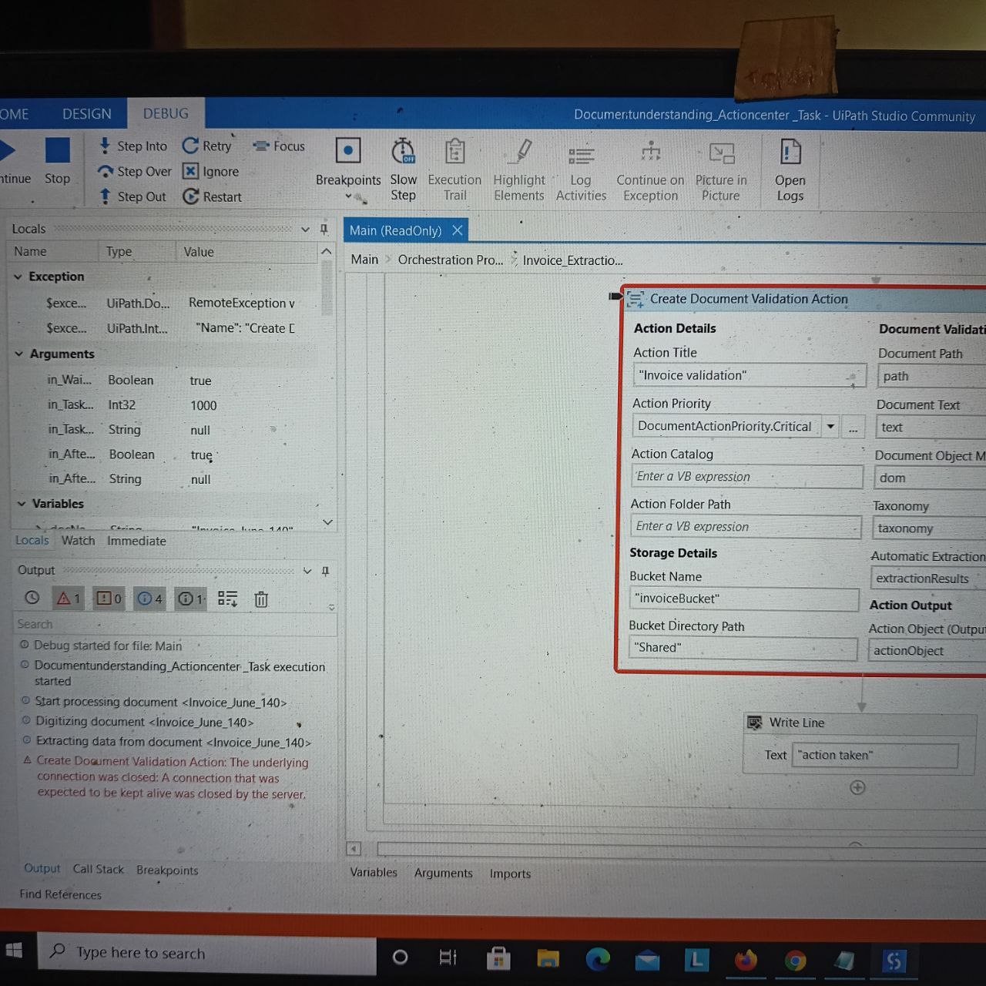Switch to the Immediate tab
Image resolution: width=986 pixels, height=986 pixels.
(136, 541)
